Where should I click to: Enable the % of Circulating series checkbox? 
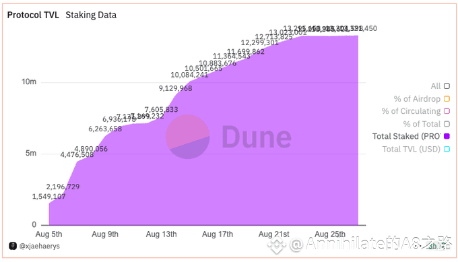pyautogui.click(x=447, y=111)
